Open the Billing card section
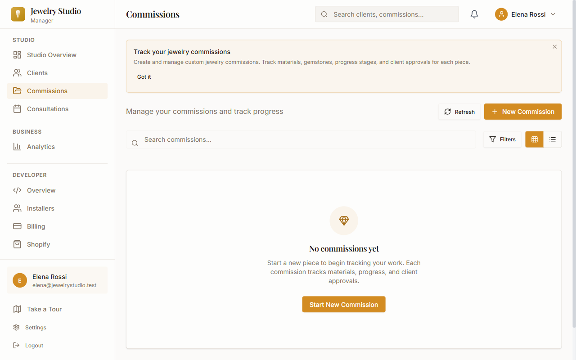The width and height of the screenshot is (576, 360). 36,226
